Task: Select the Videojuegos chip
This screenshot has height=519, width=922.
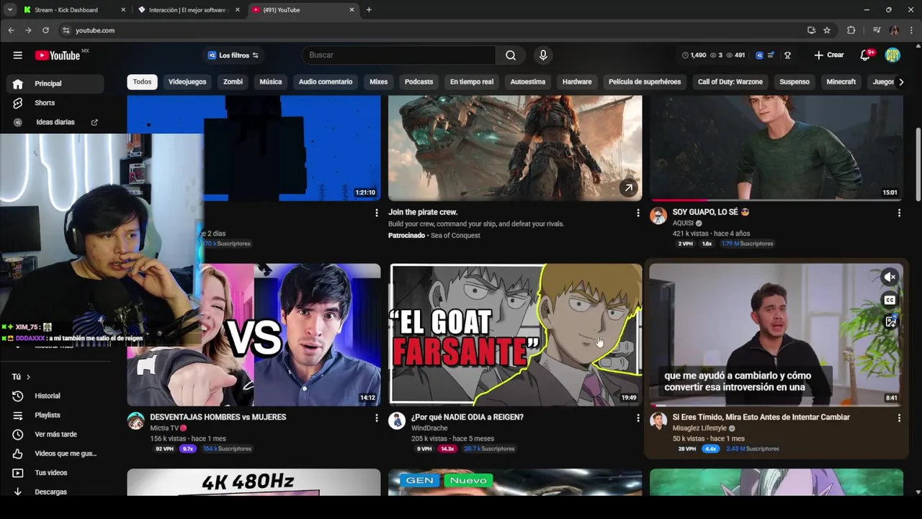Action: [187, 81]
